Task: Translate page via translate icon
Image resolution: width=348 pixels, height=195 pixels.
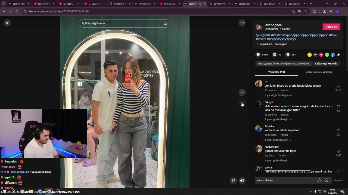Action: coord(300,11)
